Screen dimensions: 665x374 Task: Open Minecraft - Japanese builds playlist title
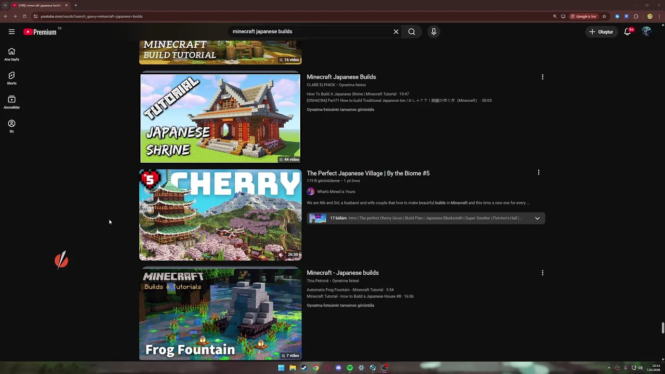pos(342,273)
